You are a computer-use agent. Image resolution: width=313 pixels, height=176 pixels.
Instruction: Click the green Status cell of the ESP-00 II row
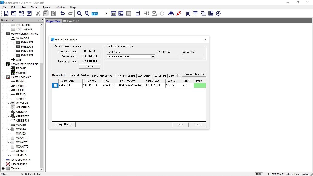coord(200,86)
